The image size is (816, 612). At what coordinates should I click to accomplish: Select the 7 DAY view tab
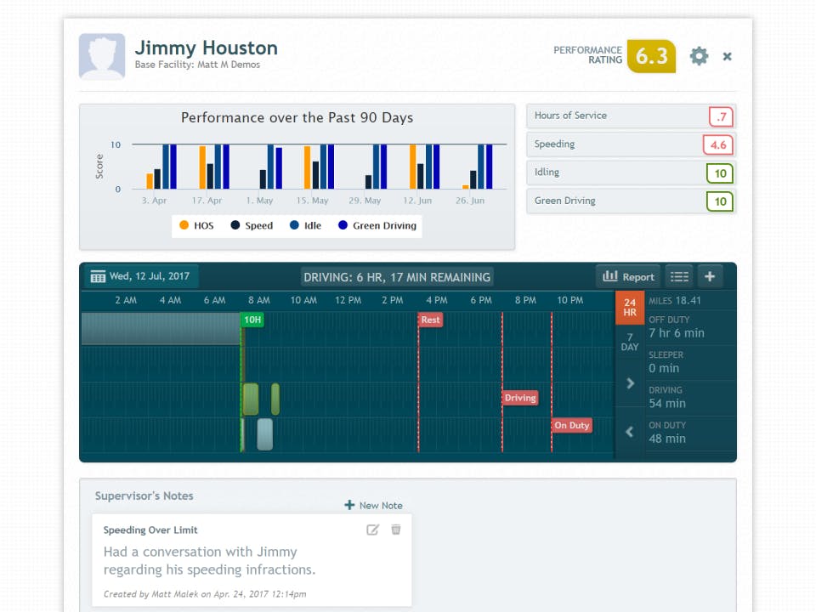point(630,342)
